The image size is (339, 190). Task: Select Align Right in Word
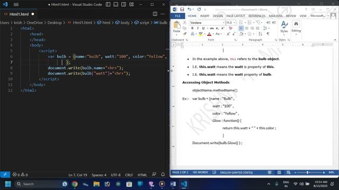click(252, 28)
